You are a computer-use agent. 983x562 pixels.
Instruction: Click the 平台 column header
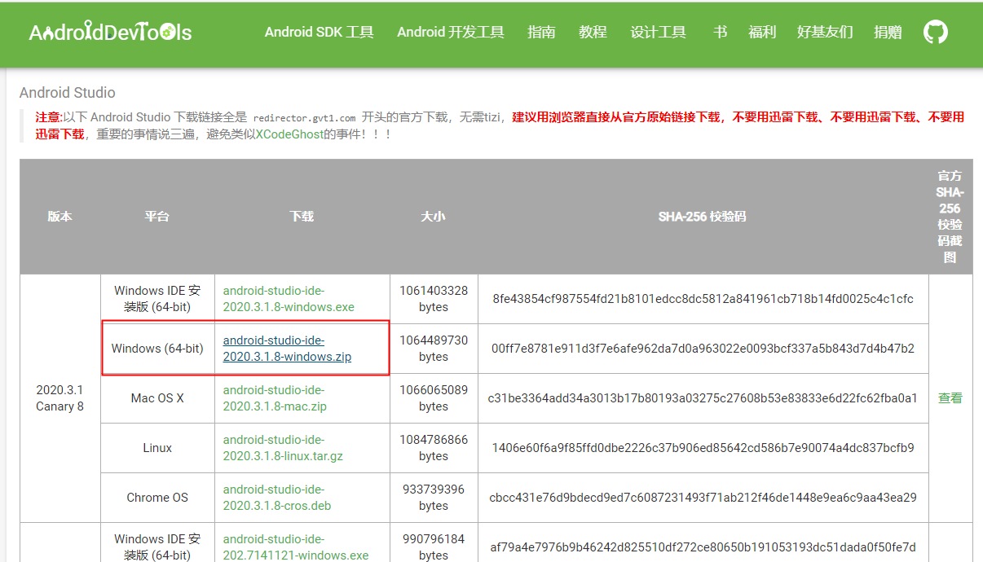point(157,217)
